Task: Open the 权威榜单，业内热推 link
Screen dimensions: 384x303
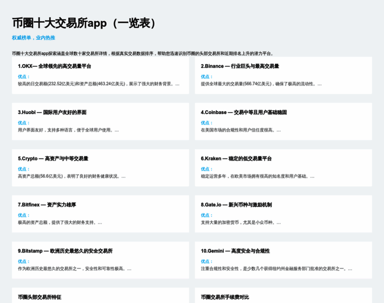Action: click(x=33, y=38)
